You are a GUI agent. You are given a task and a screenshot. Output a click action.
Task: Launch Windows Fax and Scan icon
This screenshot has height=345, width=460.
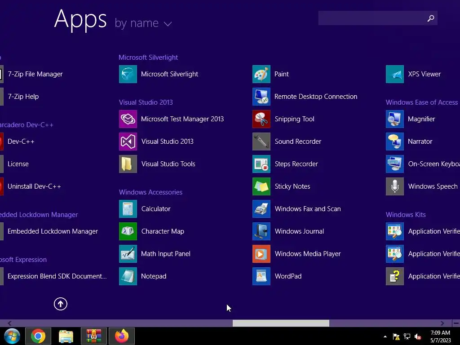pos(261,209)
